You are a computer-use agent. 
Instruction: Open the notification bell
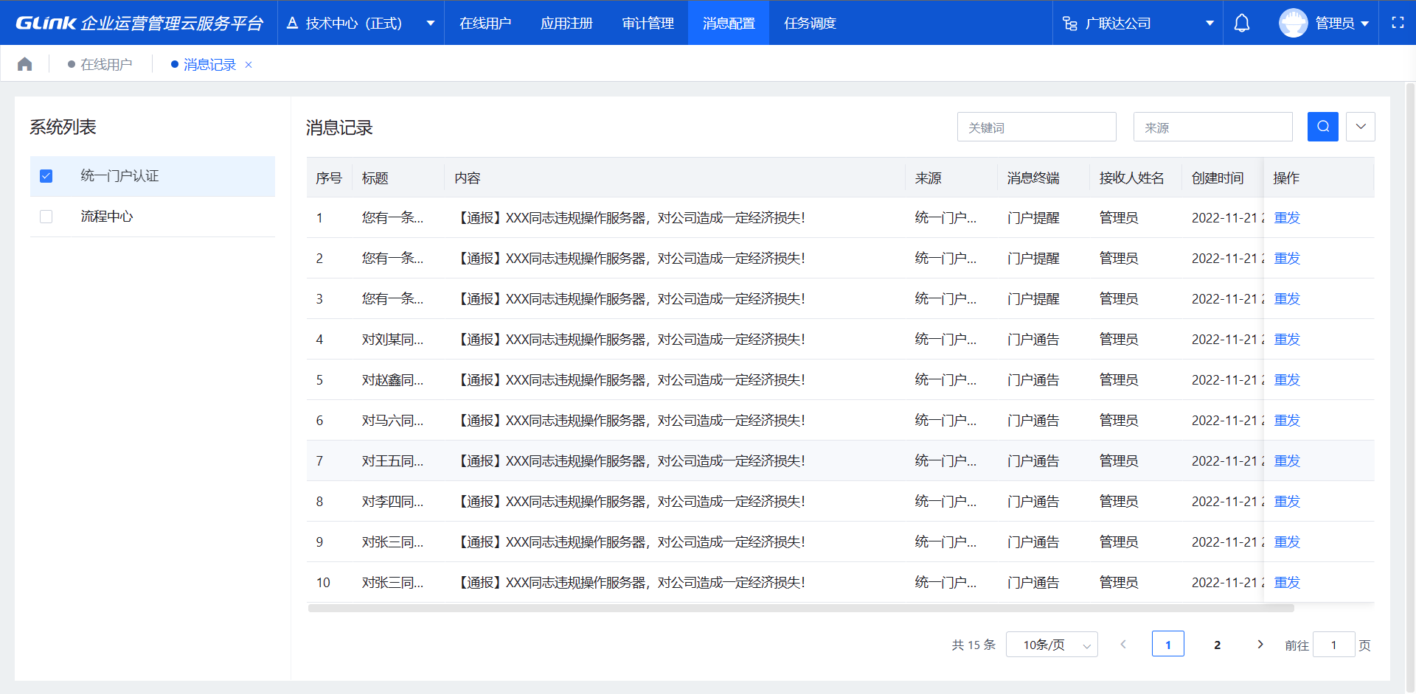pos(1242,23)
